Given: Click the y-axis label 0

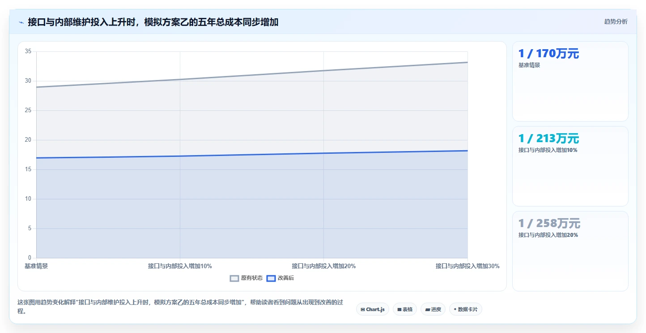Looking at the screenshot, I should point(30,258).
